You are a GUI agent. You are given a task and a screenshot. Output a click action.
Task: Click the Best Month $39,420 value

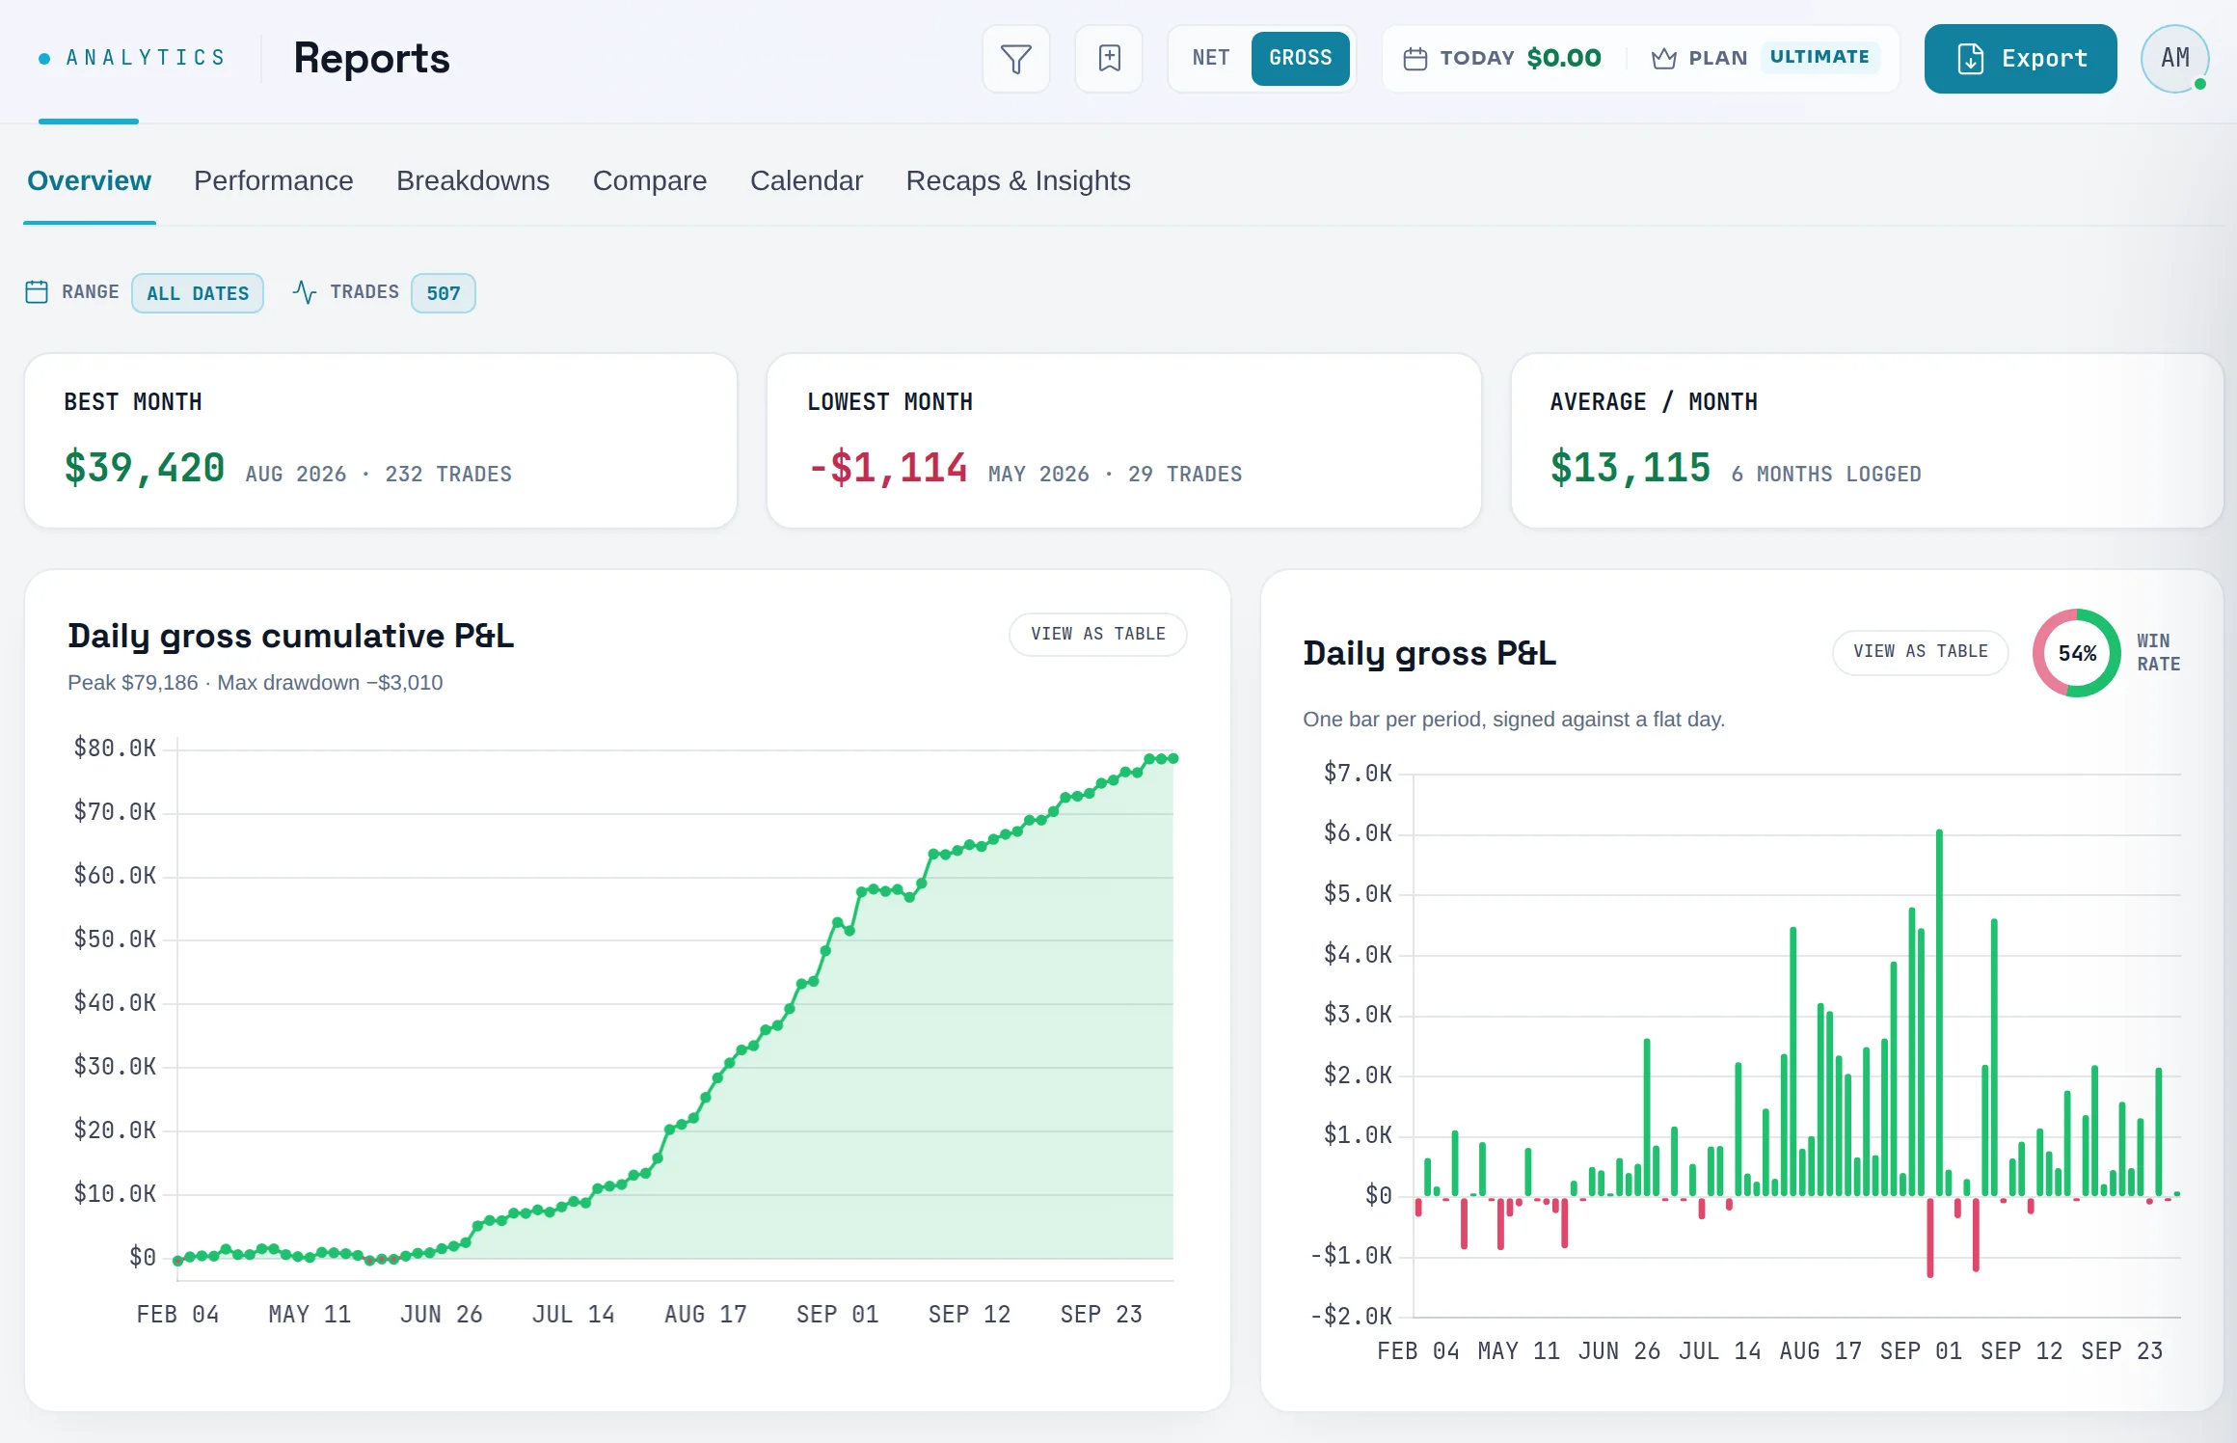145,469
